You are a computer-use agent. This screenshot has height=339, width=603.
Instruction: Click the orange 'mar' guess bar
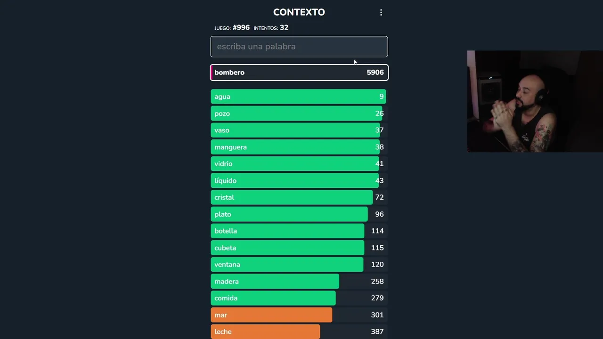271,315
